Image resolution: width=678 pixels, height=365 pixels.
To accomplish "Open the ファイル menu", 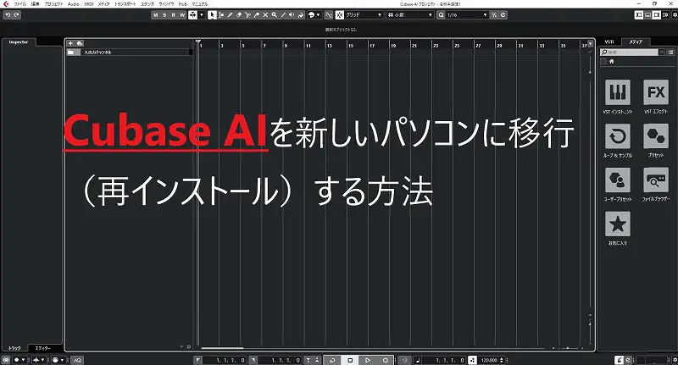I will pyautogui.click(x=19, y=4).
